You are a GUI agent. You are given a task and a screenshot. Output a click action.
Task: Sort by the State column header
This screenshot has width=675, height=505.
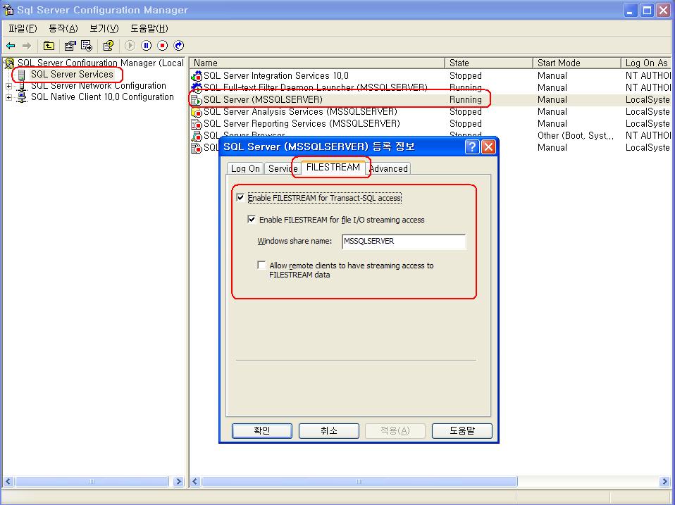coord(488,63)
